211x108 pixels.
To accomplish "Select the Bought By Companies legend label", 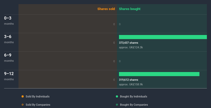I will point(134,105).
